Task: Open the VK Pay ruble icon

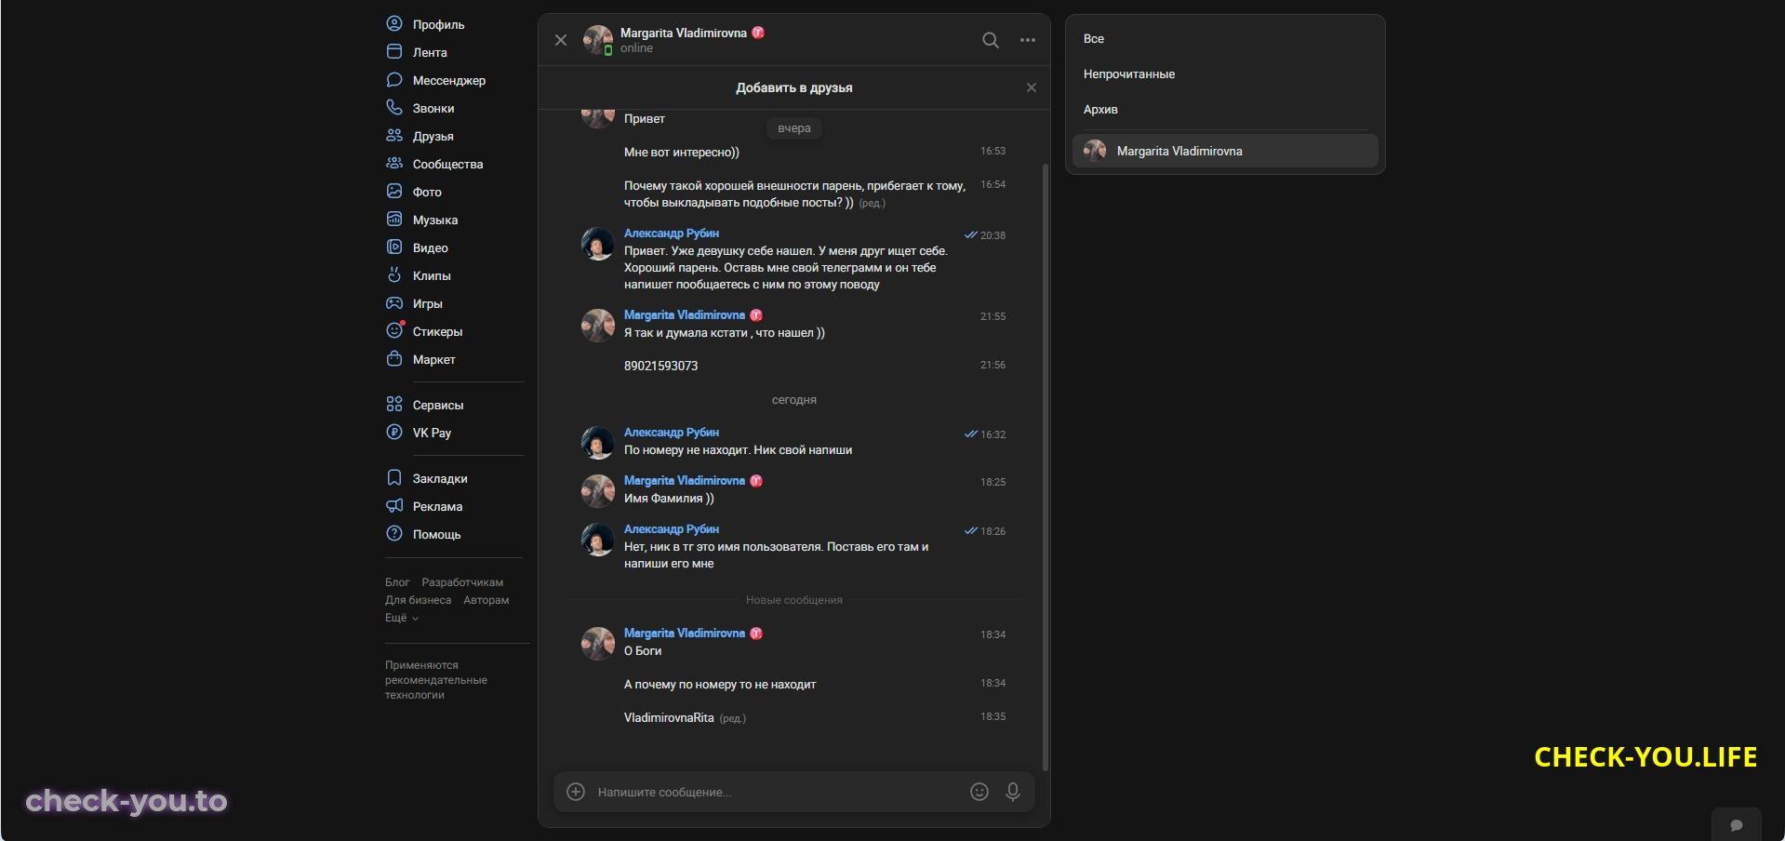Action: [x=394, y=432]
